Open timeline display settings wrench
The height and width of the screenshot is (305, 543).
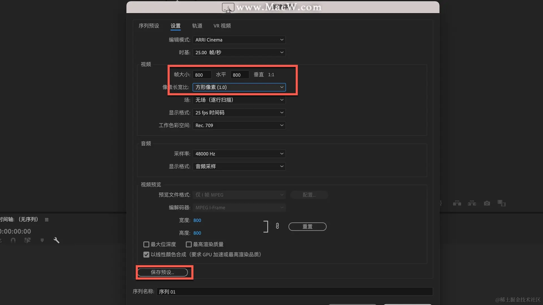[56, 240]
